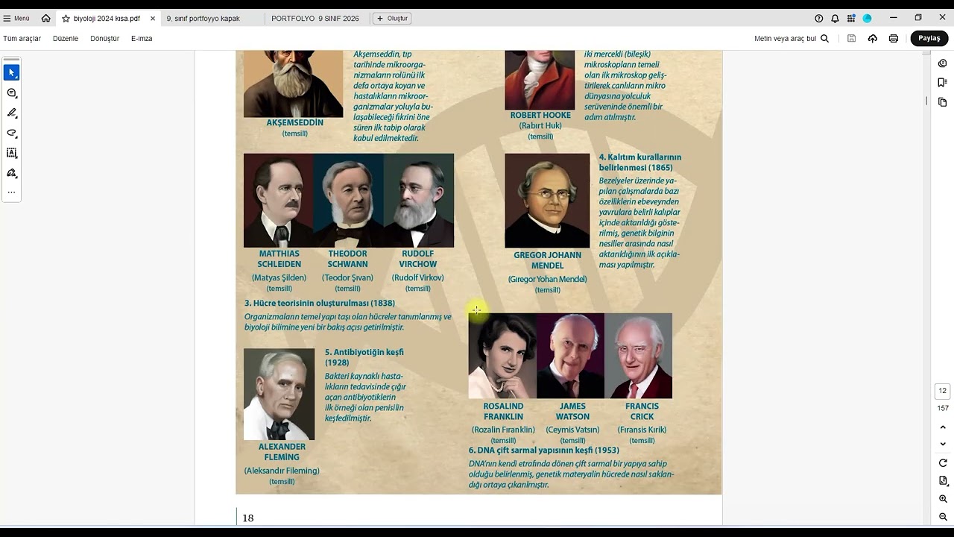Click the page number '18' at page bottom
This screenshot has height=537, width=954.
tap(248, 518)
